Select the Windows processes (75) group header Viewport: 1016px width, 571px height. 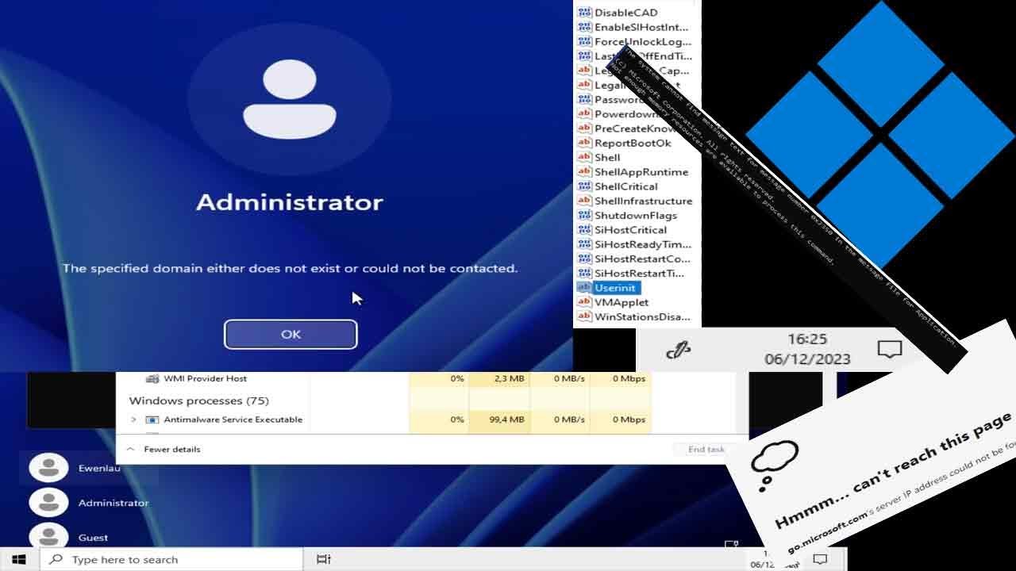pos(199,400)
